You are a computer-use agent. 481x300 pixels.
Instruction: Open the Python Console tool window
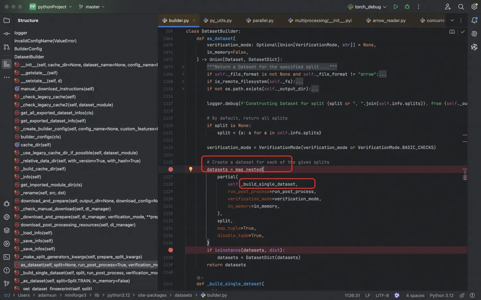(7, 217)
